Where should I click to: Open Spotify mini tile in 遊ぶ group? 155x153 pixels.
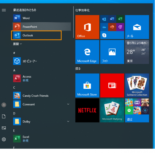129,110
